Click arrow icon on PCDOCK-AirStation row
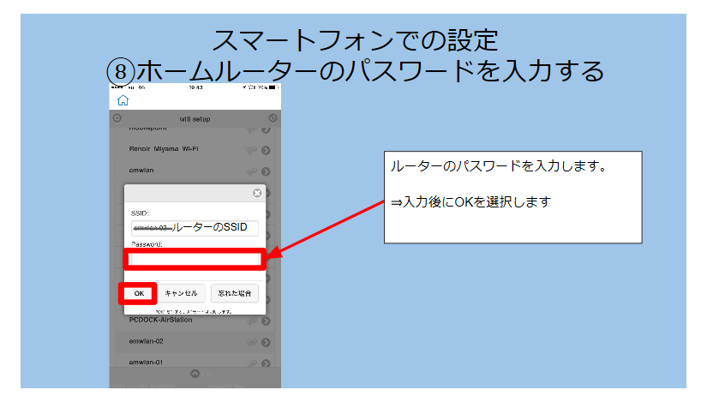 point(266,321)
